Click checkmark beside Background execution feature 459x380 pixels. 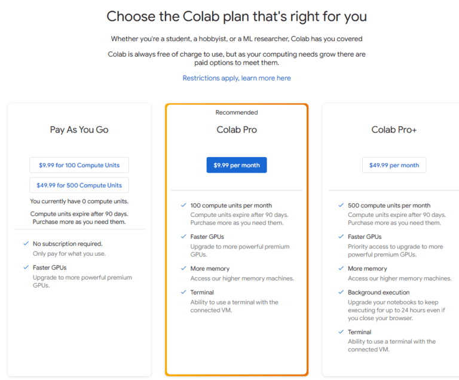coord(341,292)
